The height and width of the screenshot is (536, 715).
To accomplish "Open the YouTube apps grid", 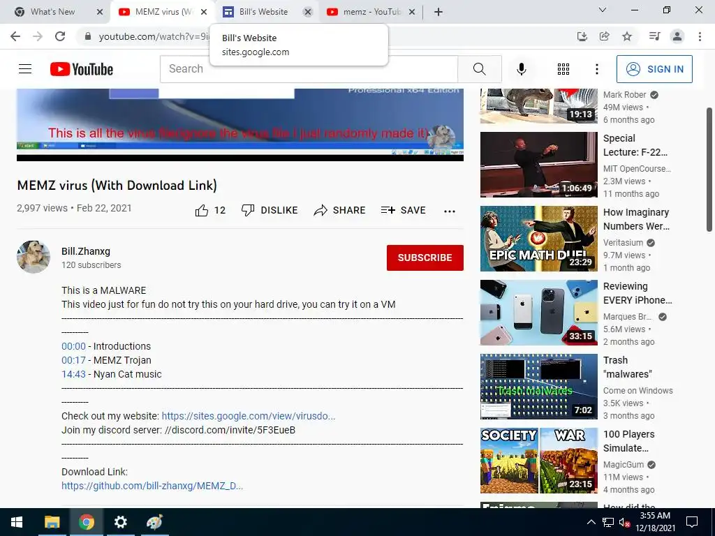I will (x=563, y=69).
